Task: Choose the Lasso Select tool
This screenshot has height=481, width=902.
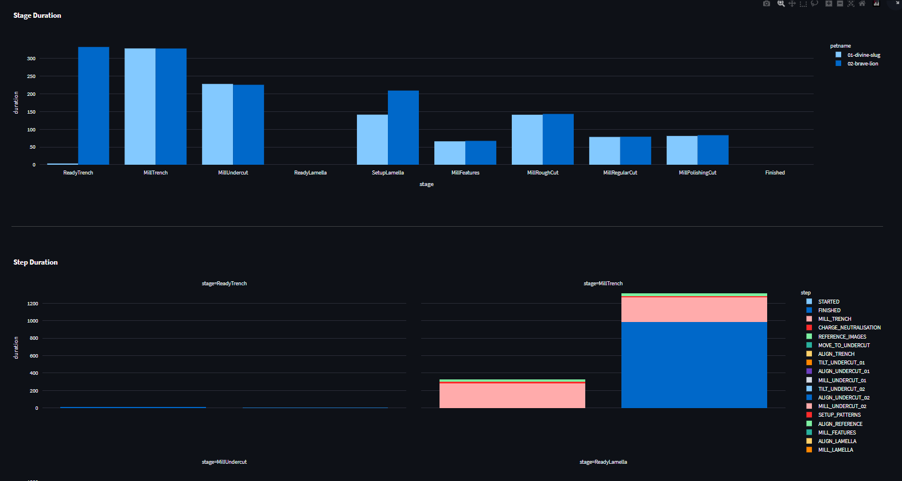Action: click(814, 3)
